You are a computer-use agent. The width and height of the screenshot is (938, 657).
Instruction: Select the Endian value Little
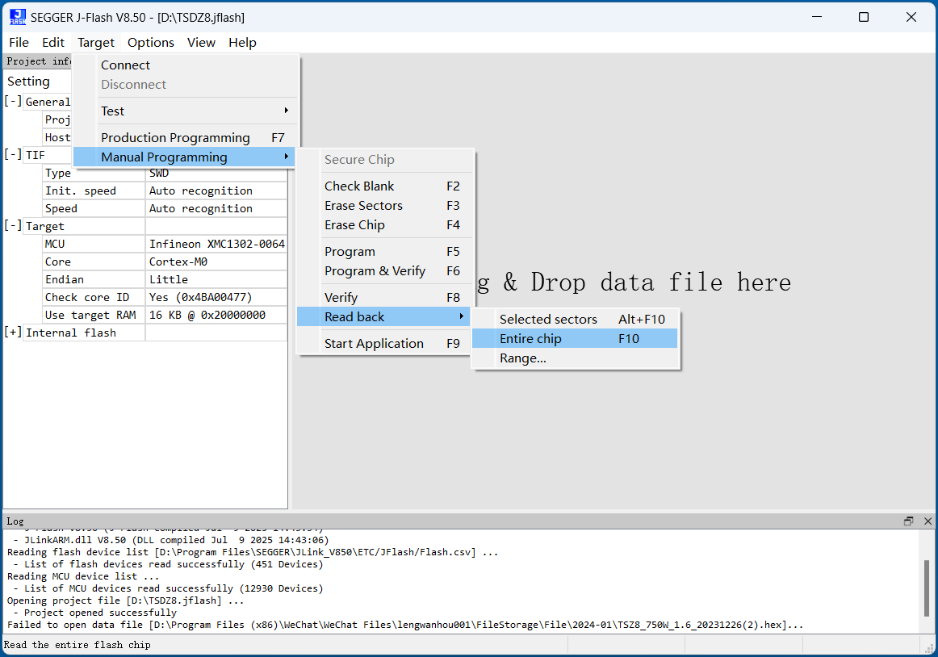(216, 279)
